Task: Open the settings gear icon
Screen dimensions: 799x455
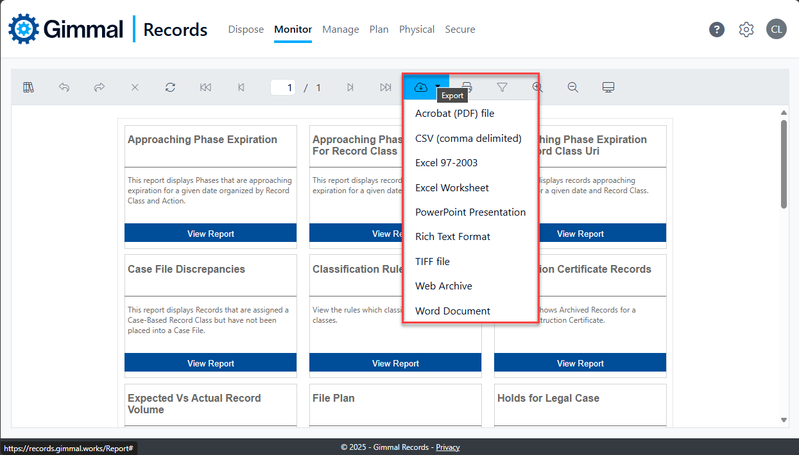Action: click(746, 30)
